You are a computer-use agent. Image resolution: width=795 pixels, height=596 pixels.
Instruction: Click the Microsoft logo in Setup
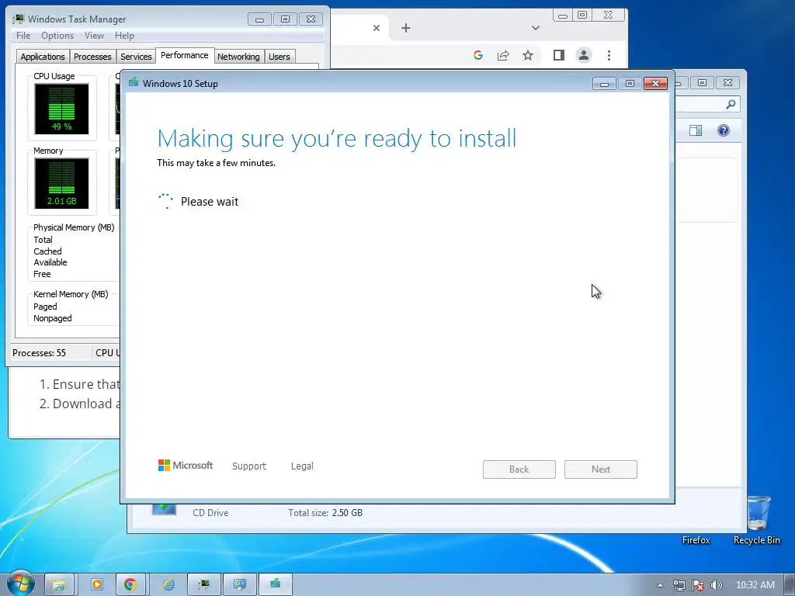tap(186, 466)
